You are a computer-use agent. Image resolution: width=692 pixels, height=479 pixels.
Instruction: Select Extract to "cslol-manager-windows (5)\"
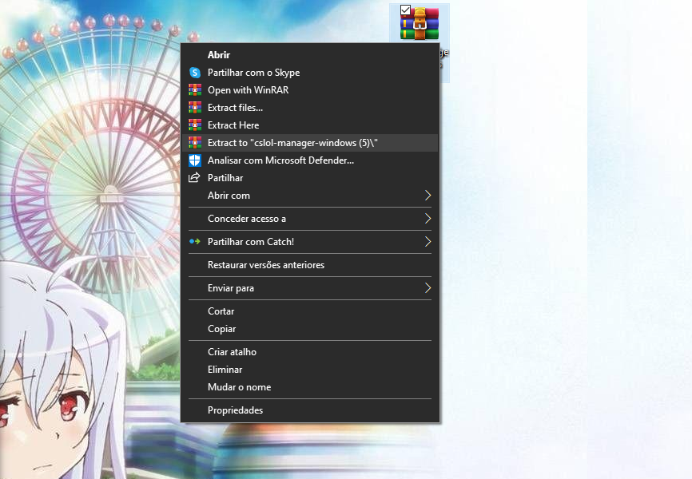click(310, 143)
